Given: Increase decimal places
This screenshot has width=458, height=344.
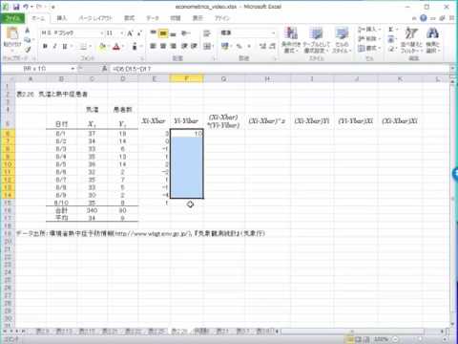Looking at the screenshot, I should point(262,46).
